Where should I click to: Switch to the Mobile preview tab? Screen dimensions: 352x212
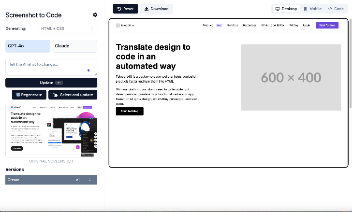pos(313,9)
